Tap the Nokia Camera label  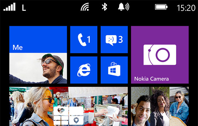pos(151,79)
